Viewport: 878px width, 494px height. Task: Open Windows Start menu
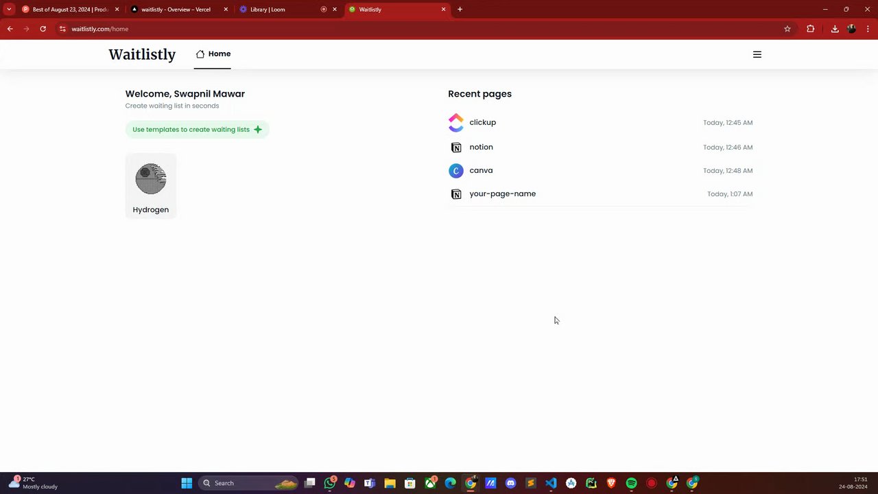(187, 483)
